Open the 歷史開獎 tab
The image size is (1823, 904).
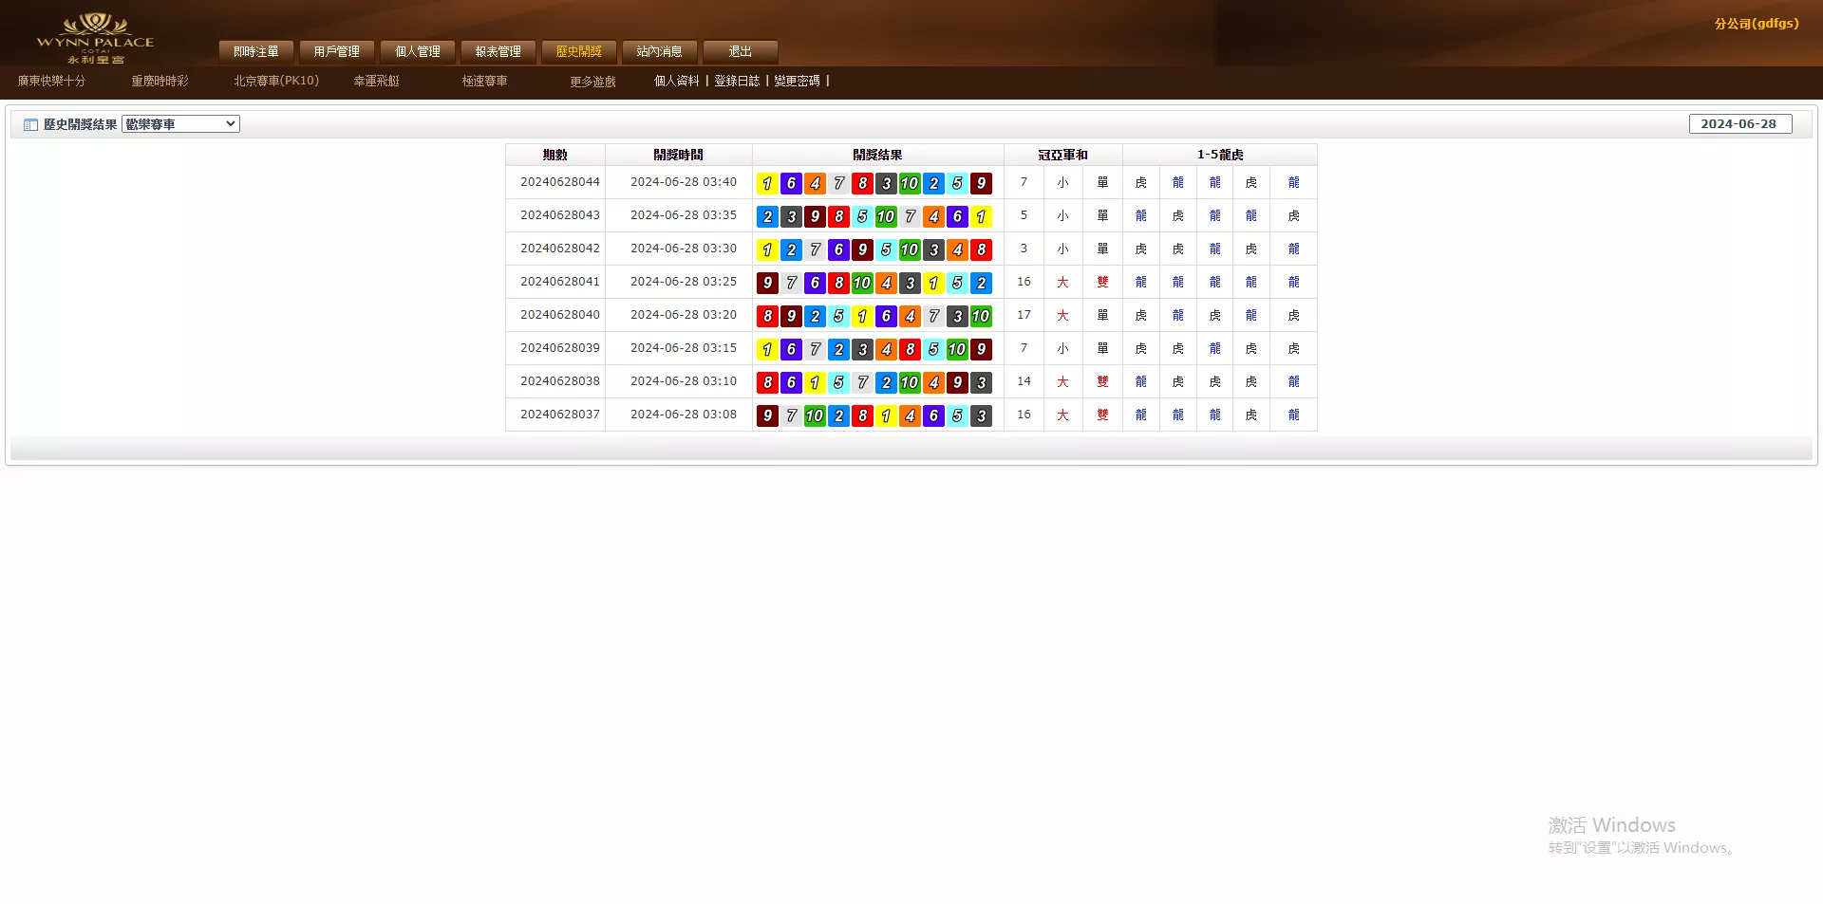click(x=579, y=51)
